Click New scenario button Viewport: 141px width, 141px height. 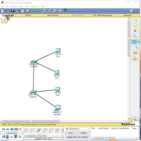coord(71,133)
